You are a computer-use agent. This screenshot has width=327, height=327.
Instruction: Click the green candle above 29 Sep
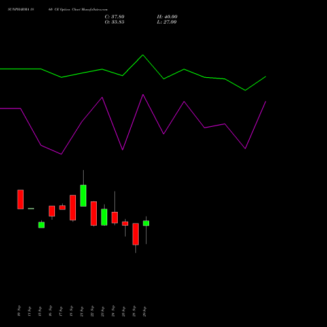point(146,223)
